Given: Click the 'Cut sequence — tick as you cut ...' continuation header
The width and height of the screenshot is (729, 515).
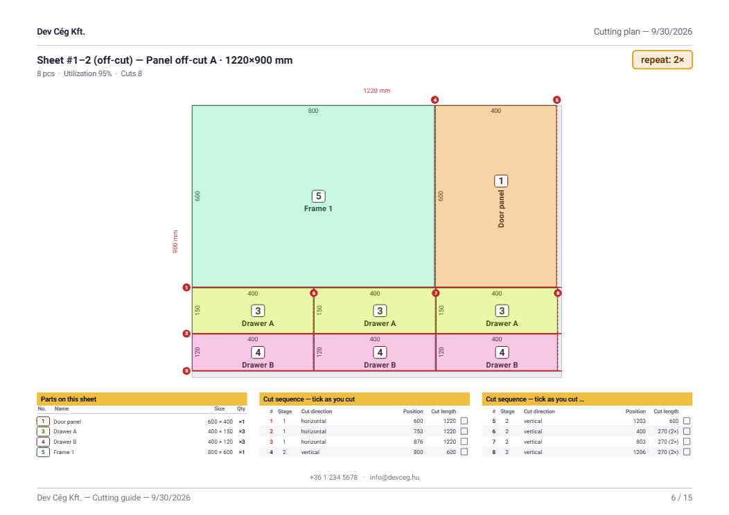Looking at the screenshot, I should click(587, 399).
